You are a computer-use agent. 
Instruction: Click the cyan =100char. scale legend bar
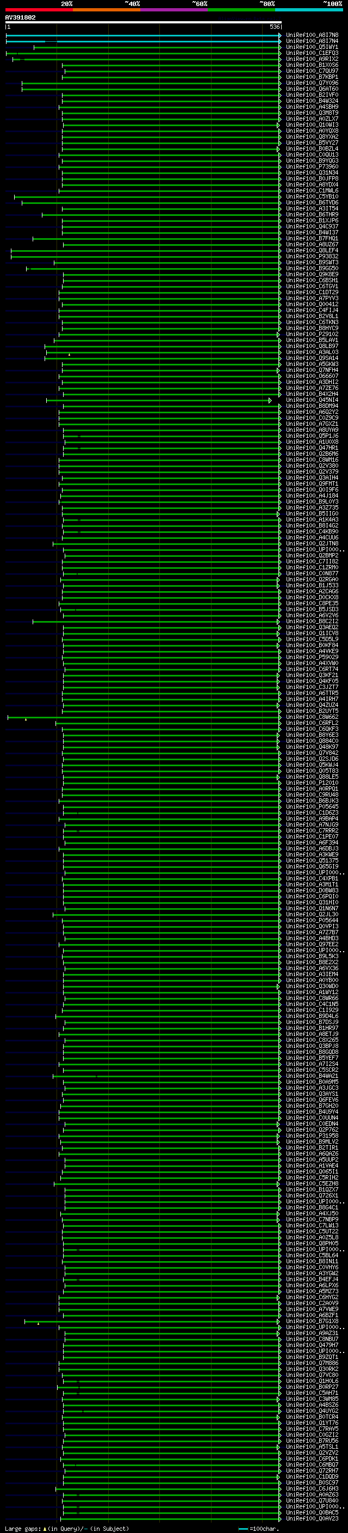click(x=243, y=1529)
